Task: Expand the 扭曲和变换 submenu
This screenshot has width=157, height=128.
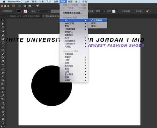Action: click(x=74, y=29)
